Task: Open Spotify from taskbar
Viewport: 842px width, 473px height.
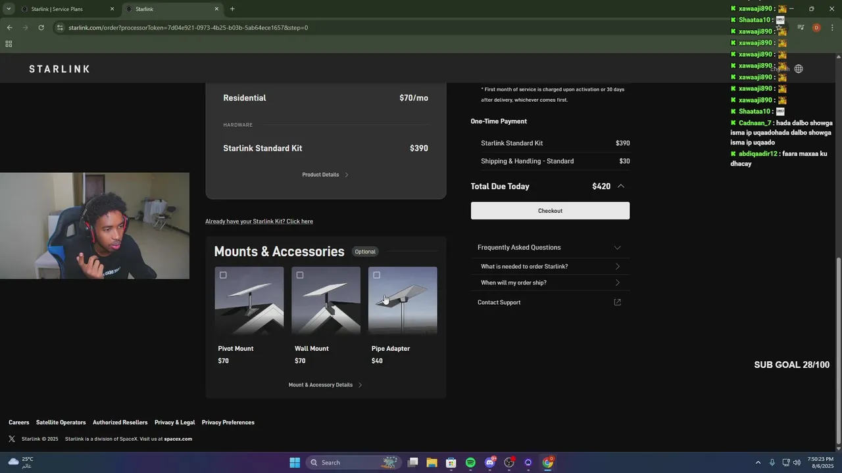Action: [x=470, y=462]
